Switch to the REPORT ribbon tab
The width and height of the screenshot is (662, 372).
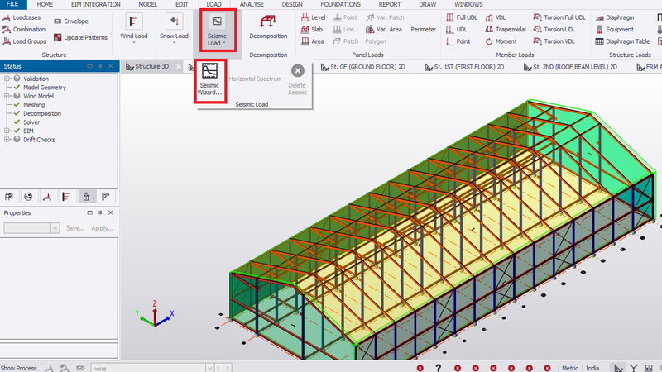point(389,4)
